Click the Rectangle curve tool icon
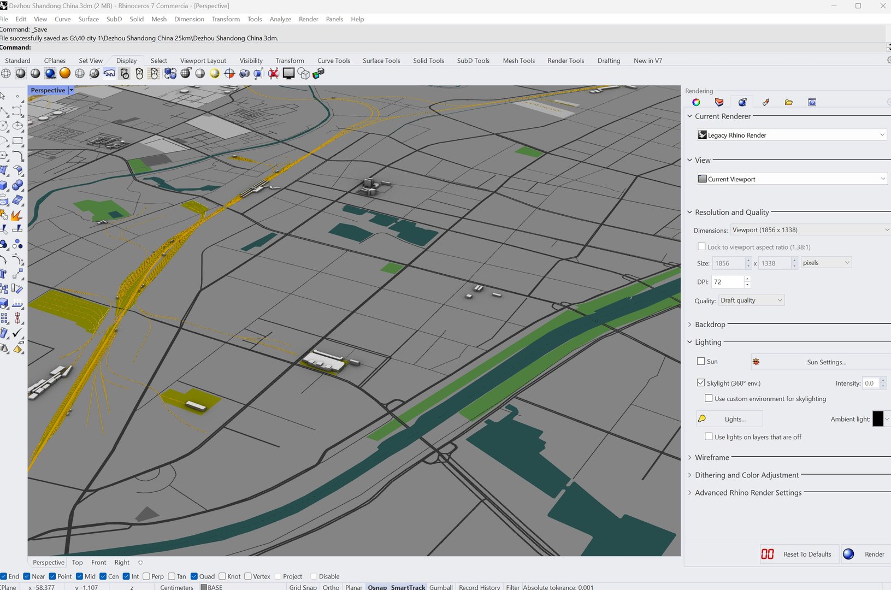Screen dimensions: 891x590 tap(17, 141)
